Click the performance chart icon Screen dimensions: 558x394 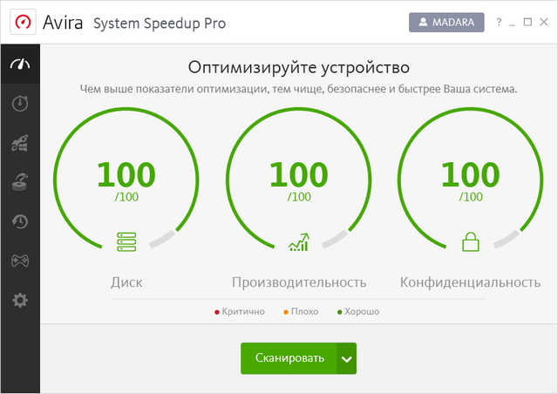point(299,242)
